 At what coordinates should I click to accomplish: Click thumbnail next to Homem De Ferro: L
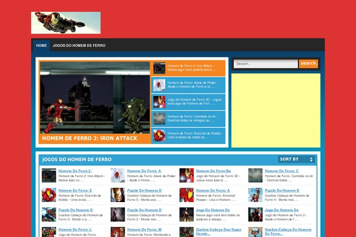49,232
